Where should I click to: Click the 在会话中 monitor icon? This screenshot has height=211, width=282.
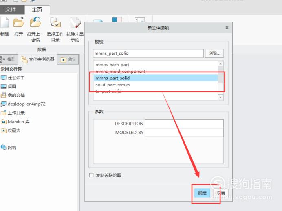point(3,78)
